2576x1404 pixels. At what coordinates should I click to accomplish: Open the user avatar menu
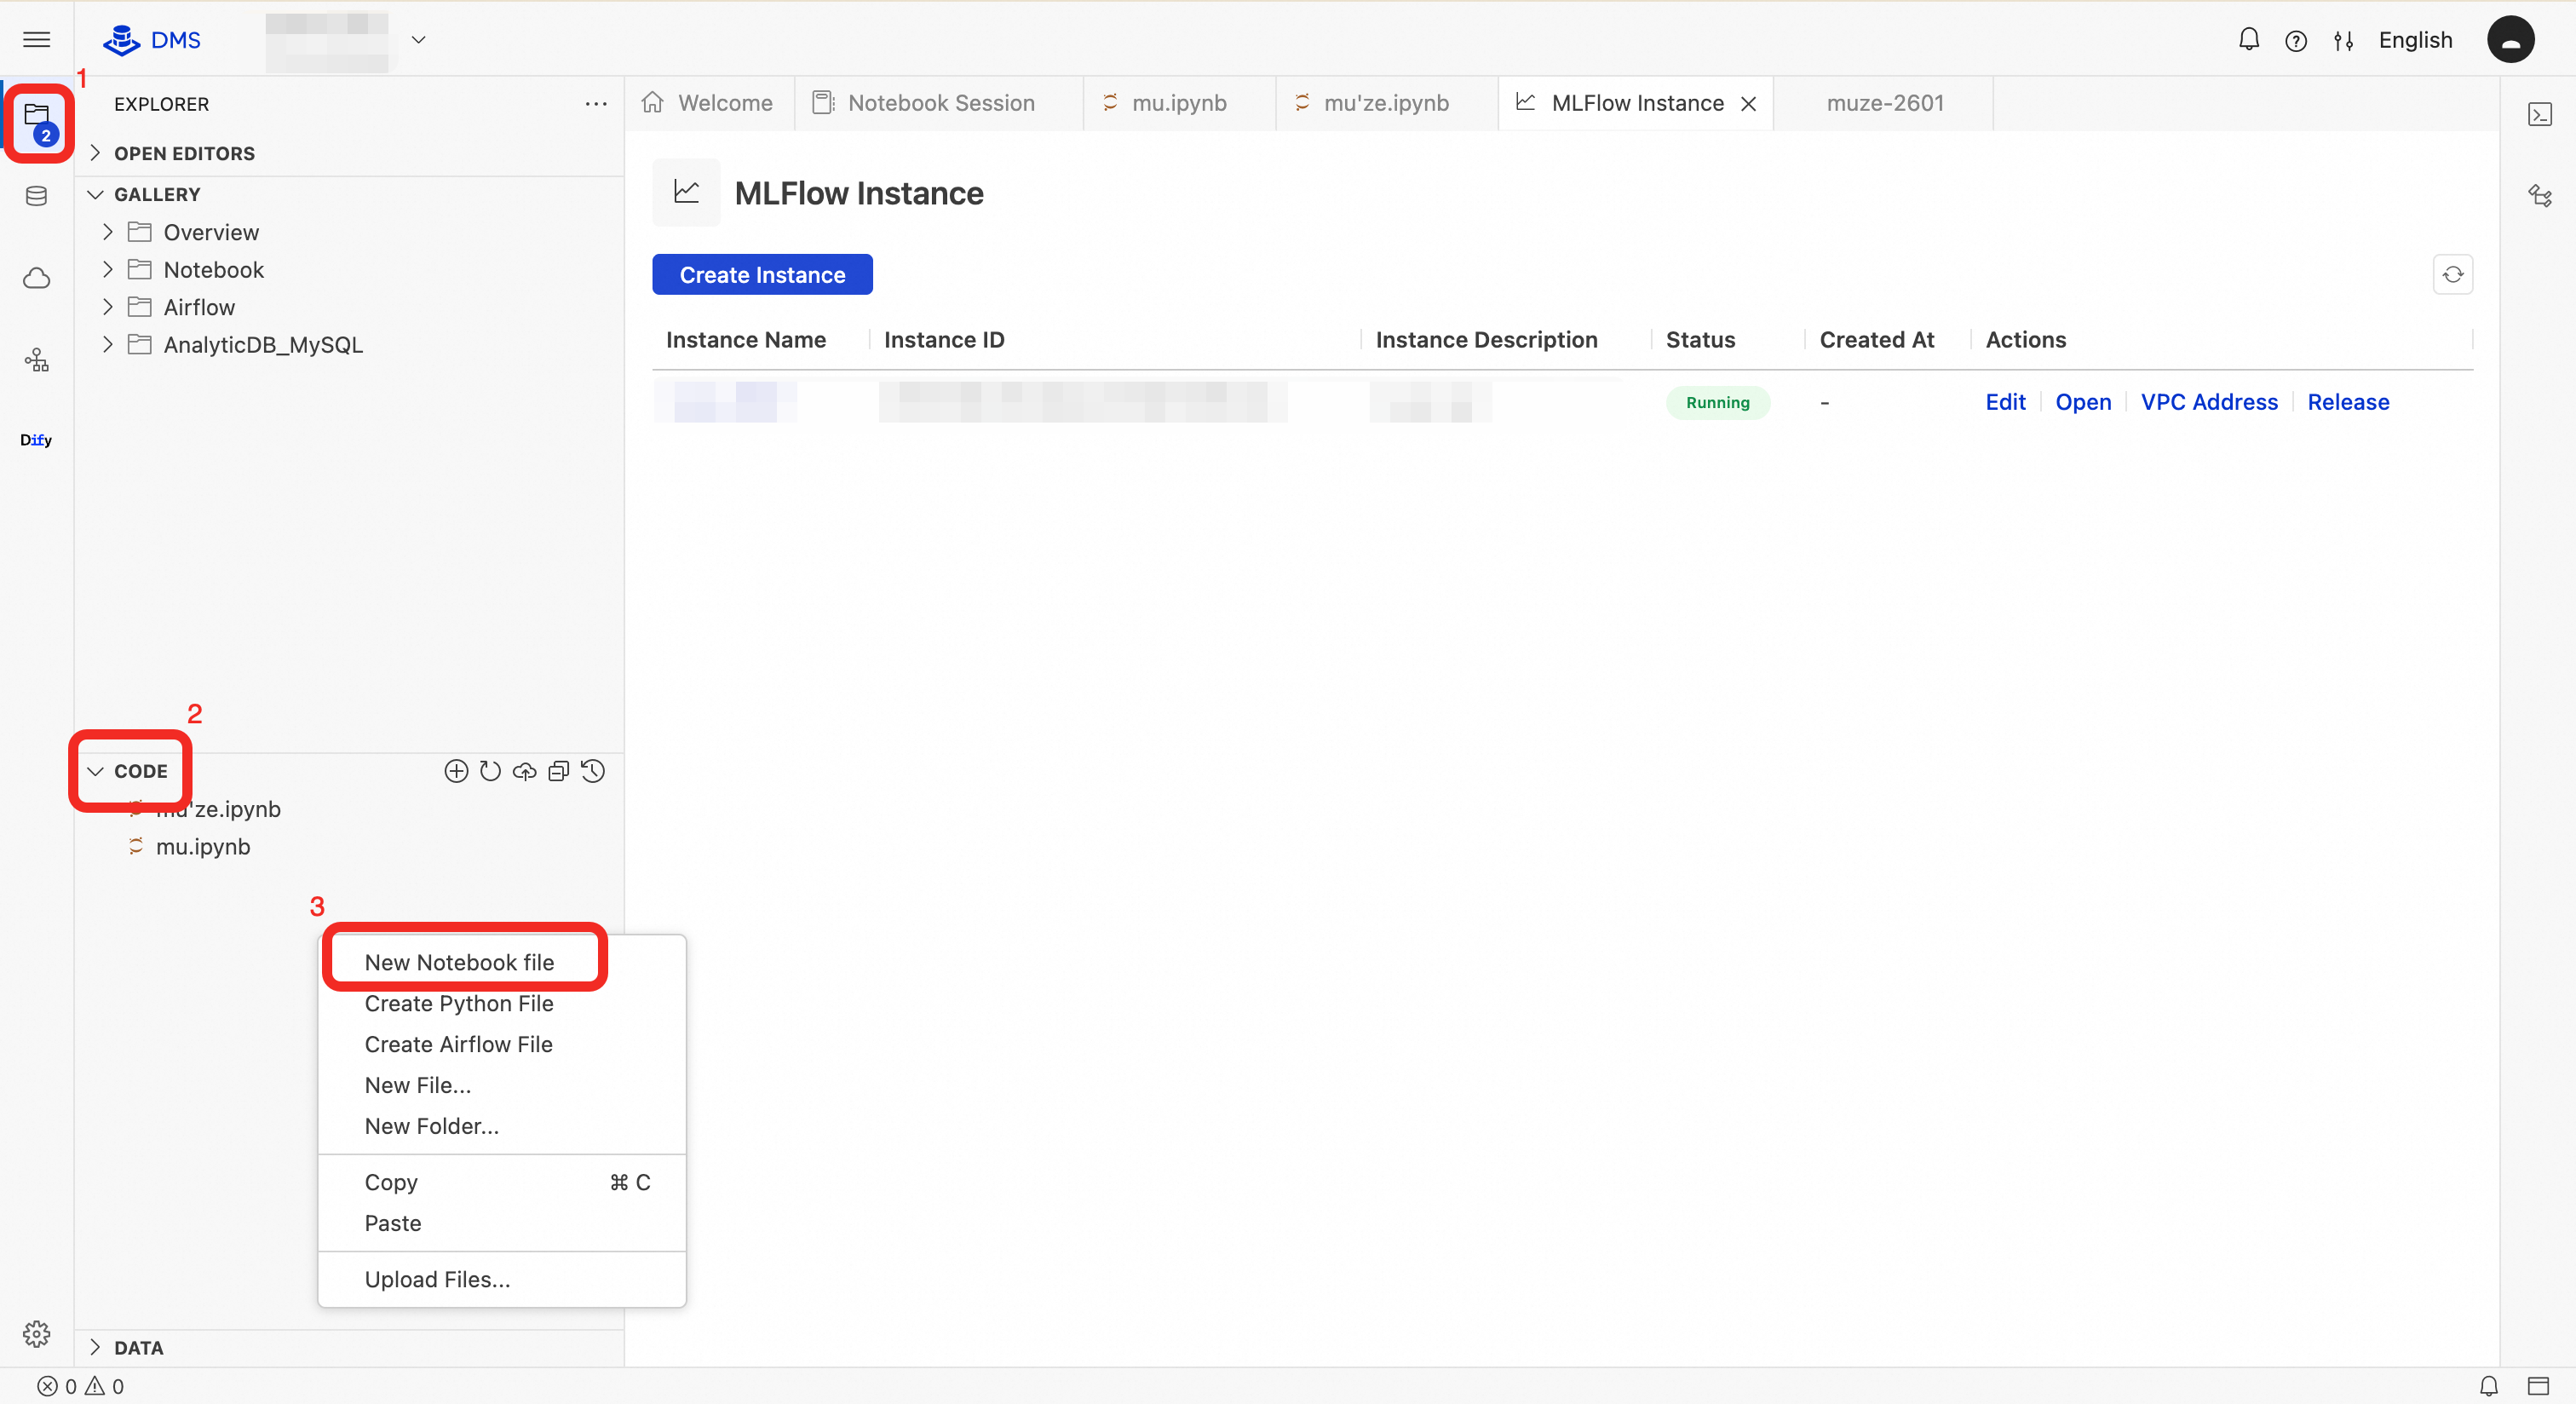2510,40
